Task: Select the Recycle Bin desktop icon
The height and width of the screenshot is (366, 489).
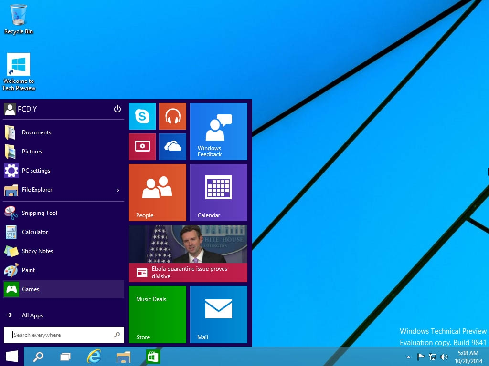Action: coord(19,19)
